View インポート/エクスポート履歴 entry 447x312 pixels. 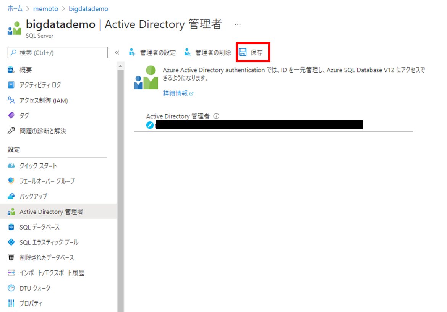pyautogui.click(x=52, y=273)
